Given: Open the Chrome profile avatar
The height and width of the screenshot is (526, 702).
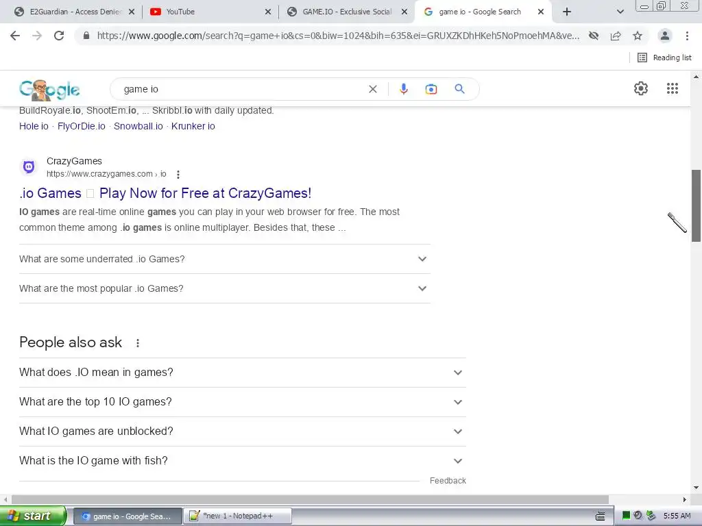Looking at the screenshot, I should click(665, 36).
